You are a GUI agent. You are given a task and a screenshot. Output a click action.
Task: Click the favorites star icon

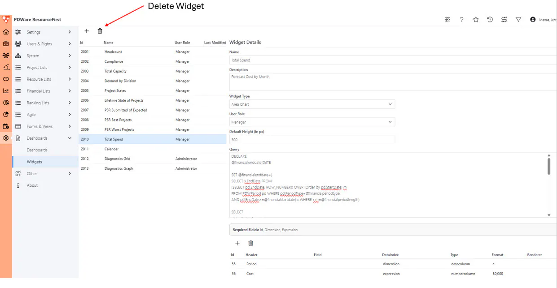click(476, 20)
